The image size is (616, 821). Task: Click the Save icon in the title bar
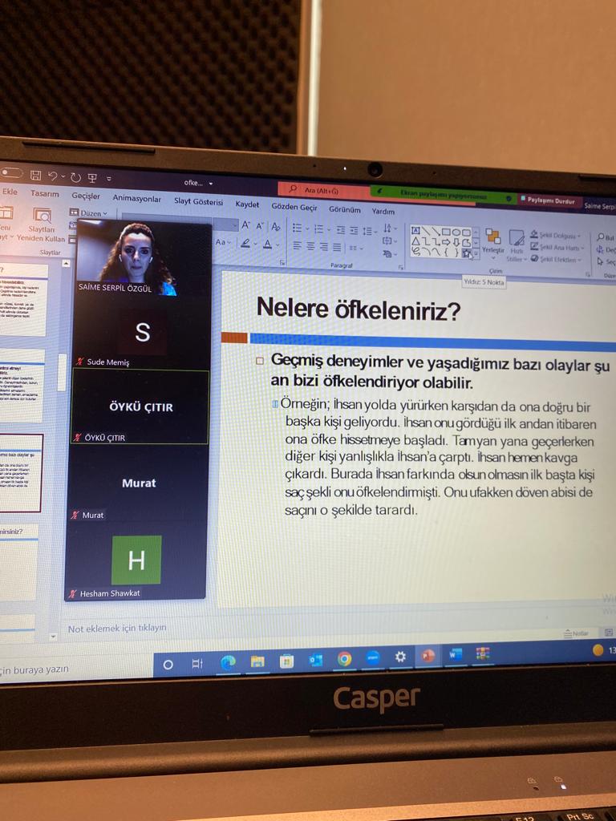tap(35, 176)
